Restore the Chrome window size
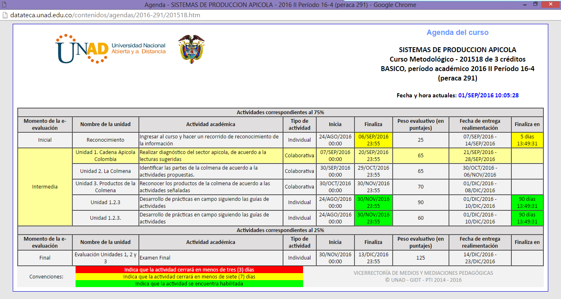The height and width of the screenshot is (299, 561). point(535,5)
